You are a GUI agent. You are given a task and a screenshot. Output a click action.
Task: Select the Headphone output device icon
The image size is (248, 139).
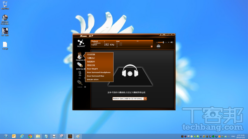(x=80, y=56)
